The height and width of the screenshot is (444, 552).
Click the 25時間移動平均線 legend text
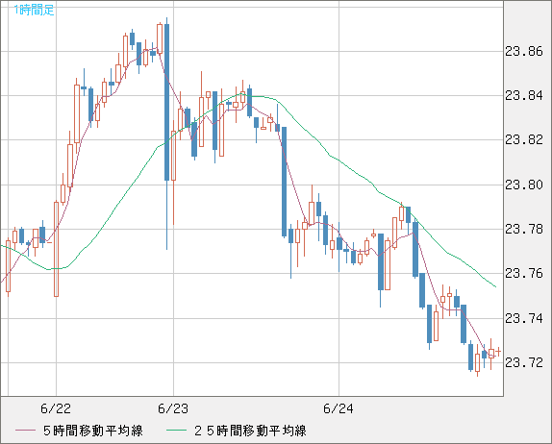[250, 431]
